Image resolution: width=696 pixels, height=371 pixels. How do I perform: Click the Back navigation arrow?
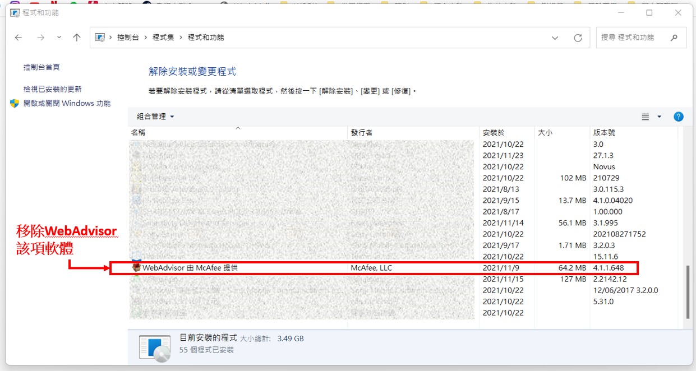click(x=19, y=38)
